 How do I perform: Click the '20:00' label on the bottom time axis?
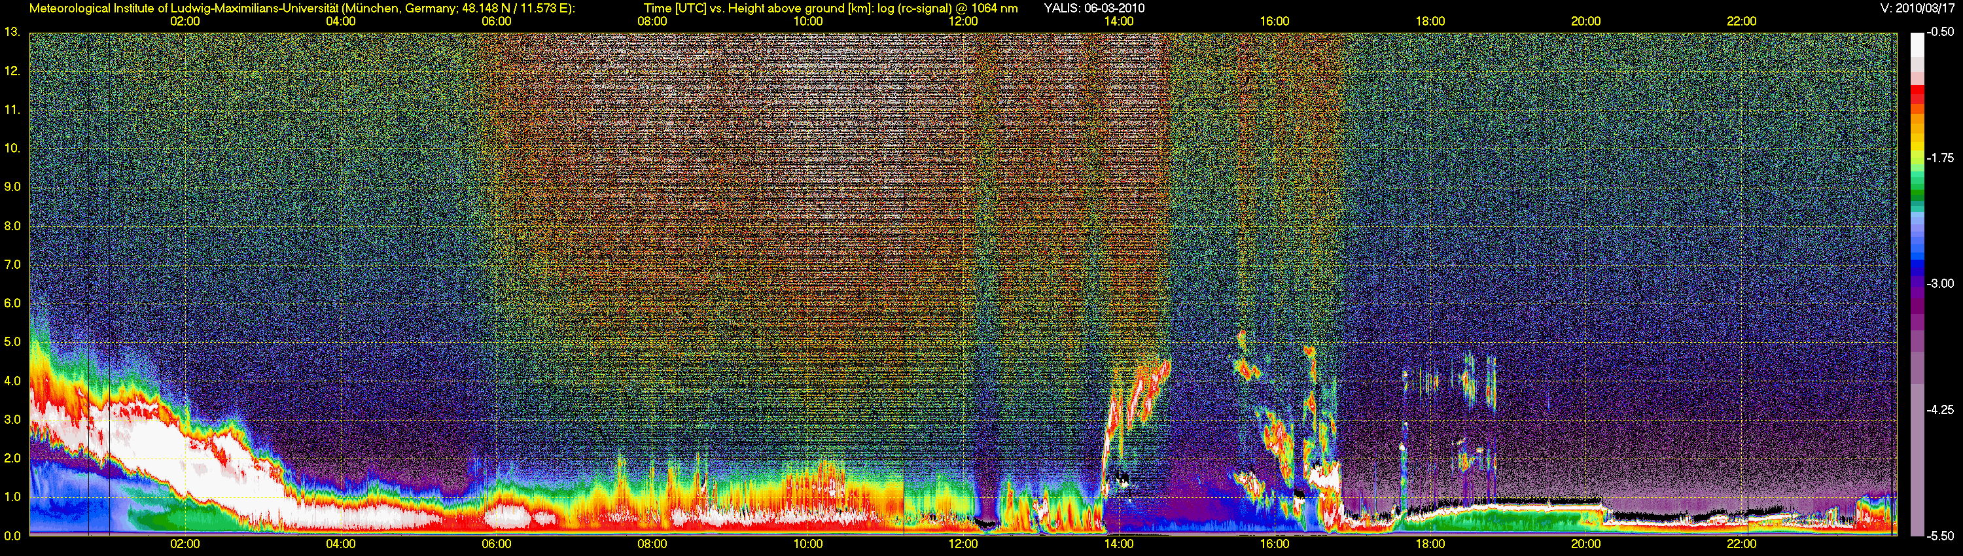(x=1586, y=545)
